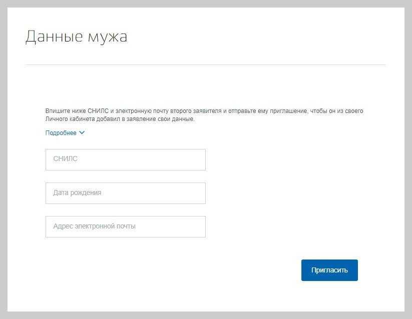412x319 pixels.
Task: Click the СНИЛС placeholder text
Action: (x=65, y=159)
